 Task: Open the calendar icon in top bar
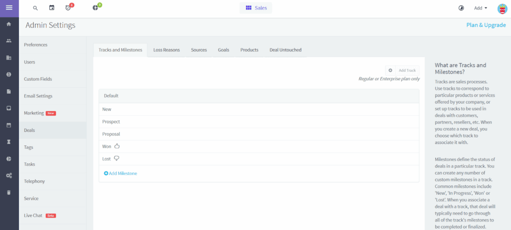coord(52,8)
